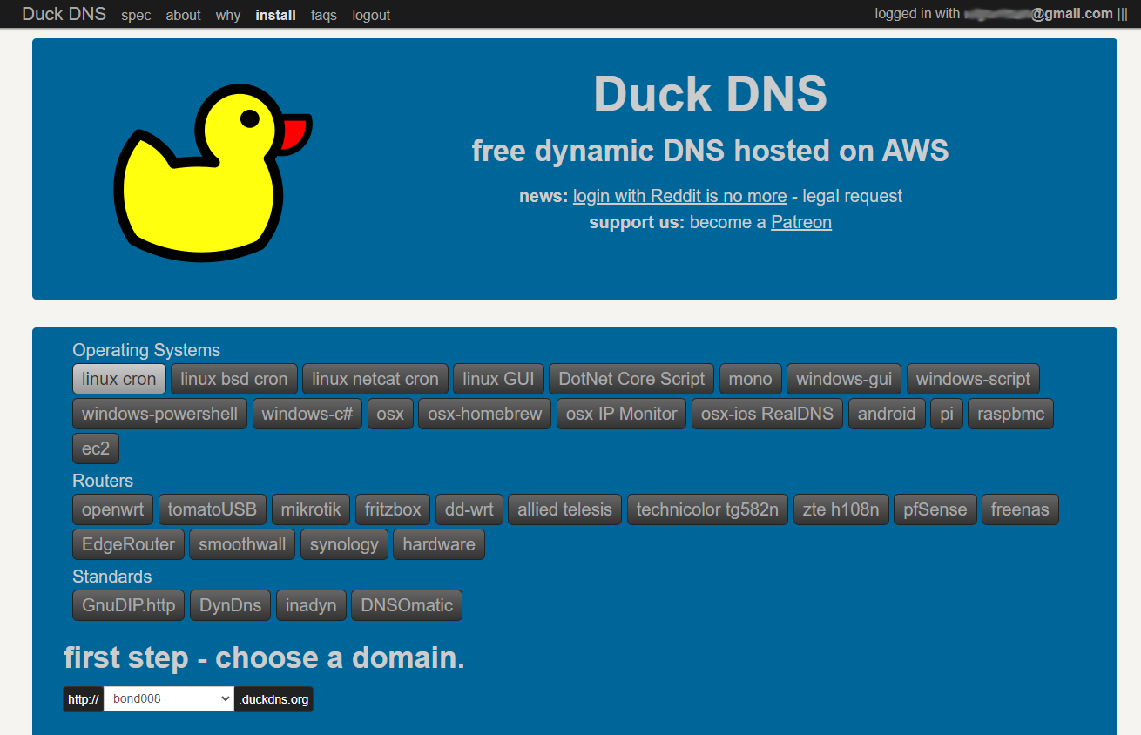The height and width of the screenshot is (735, 1141).
Task: Click the 'first step - choose a domain.' heading
Action: 265,658
